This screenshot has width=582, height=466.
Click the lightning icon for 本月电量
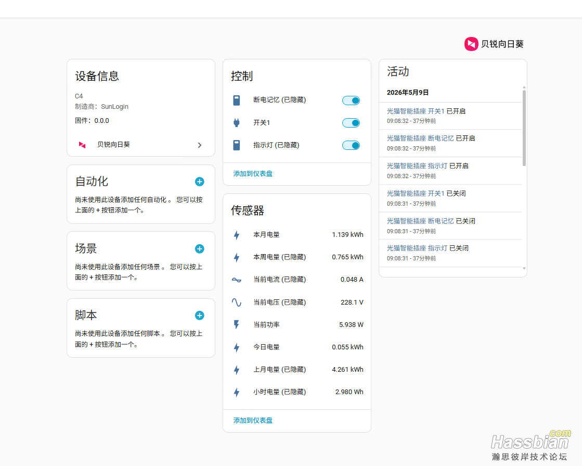point(237,235)
